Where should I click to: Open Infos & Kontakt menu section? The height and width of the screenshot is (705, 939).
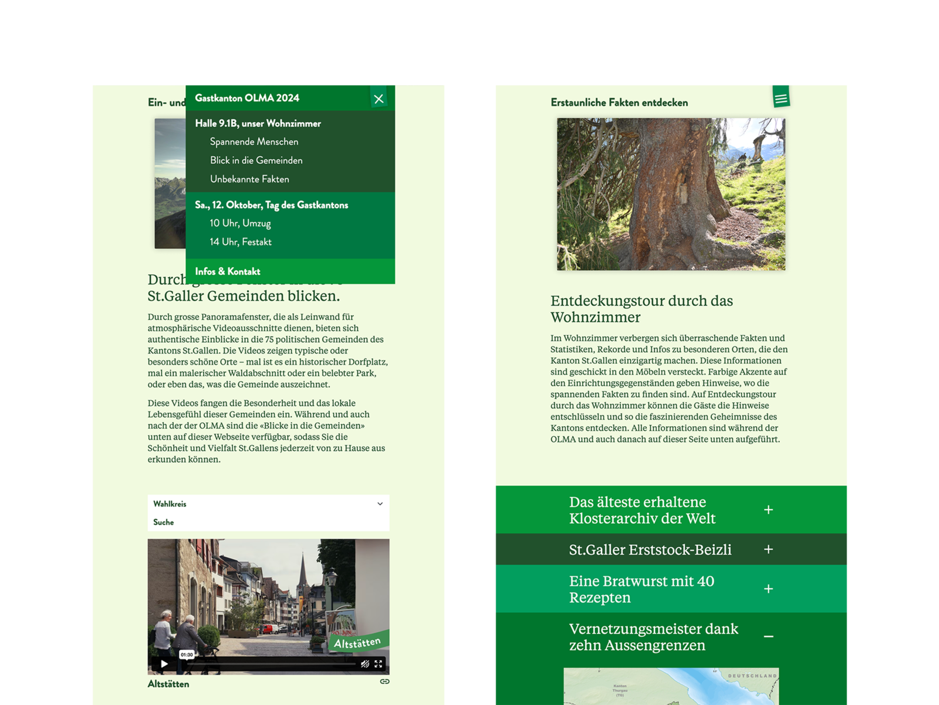click(228, 271)
